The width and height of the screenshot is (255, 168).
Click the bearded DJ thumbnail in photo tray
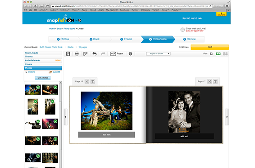point(50,90)
